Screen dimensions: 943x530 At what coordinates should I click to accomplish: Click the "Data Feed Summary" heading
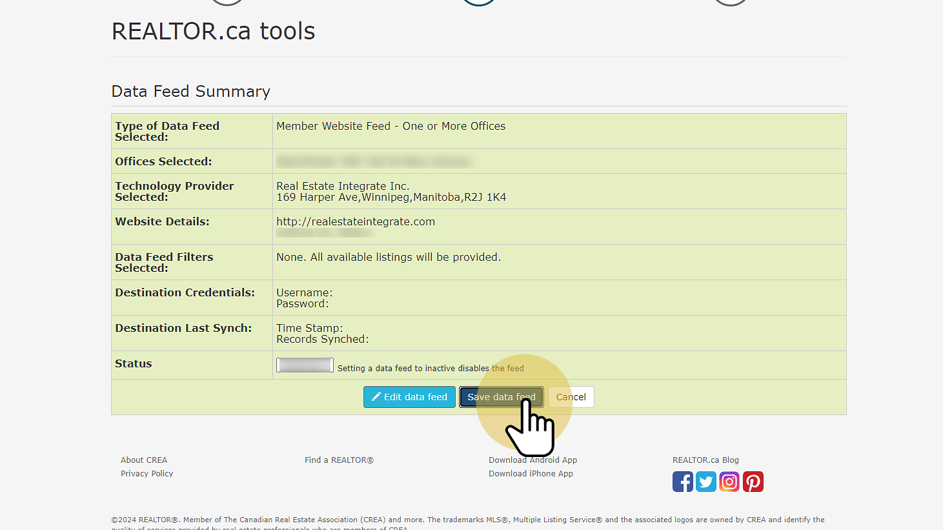coord(191,92)
